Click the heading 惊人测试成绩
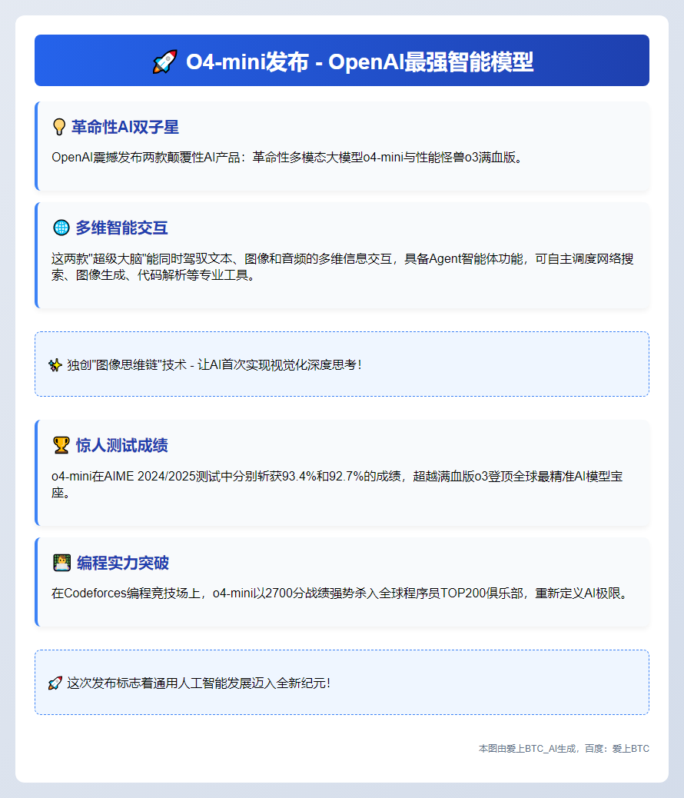The image size is (684, 798). click(x=121, y=445)
